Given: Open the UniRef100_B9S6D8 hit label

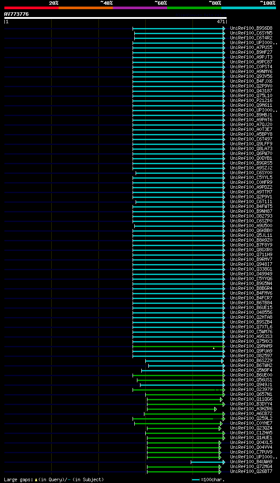Looking at the screenshot, I should point(251,28).
